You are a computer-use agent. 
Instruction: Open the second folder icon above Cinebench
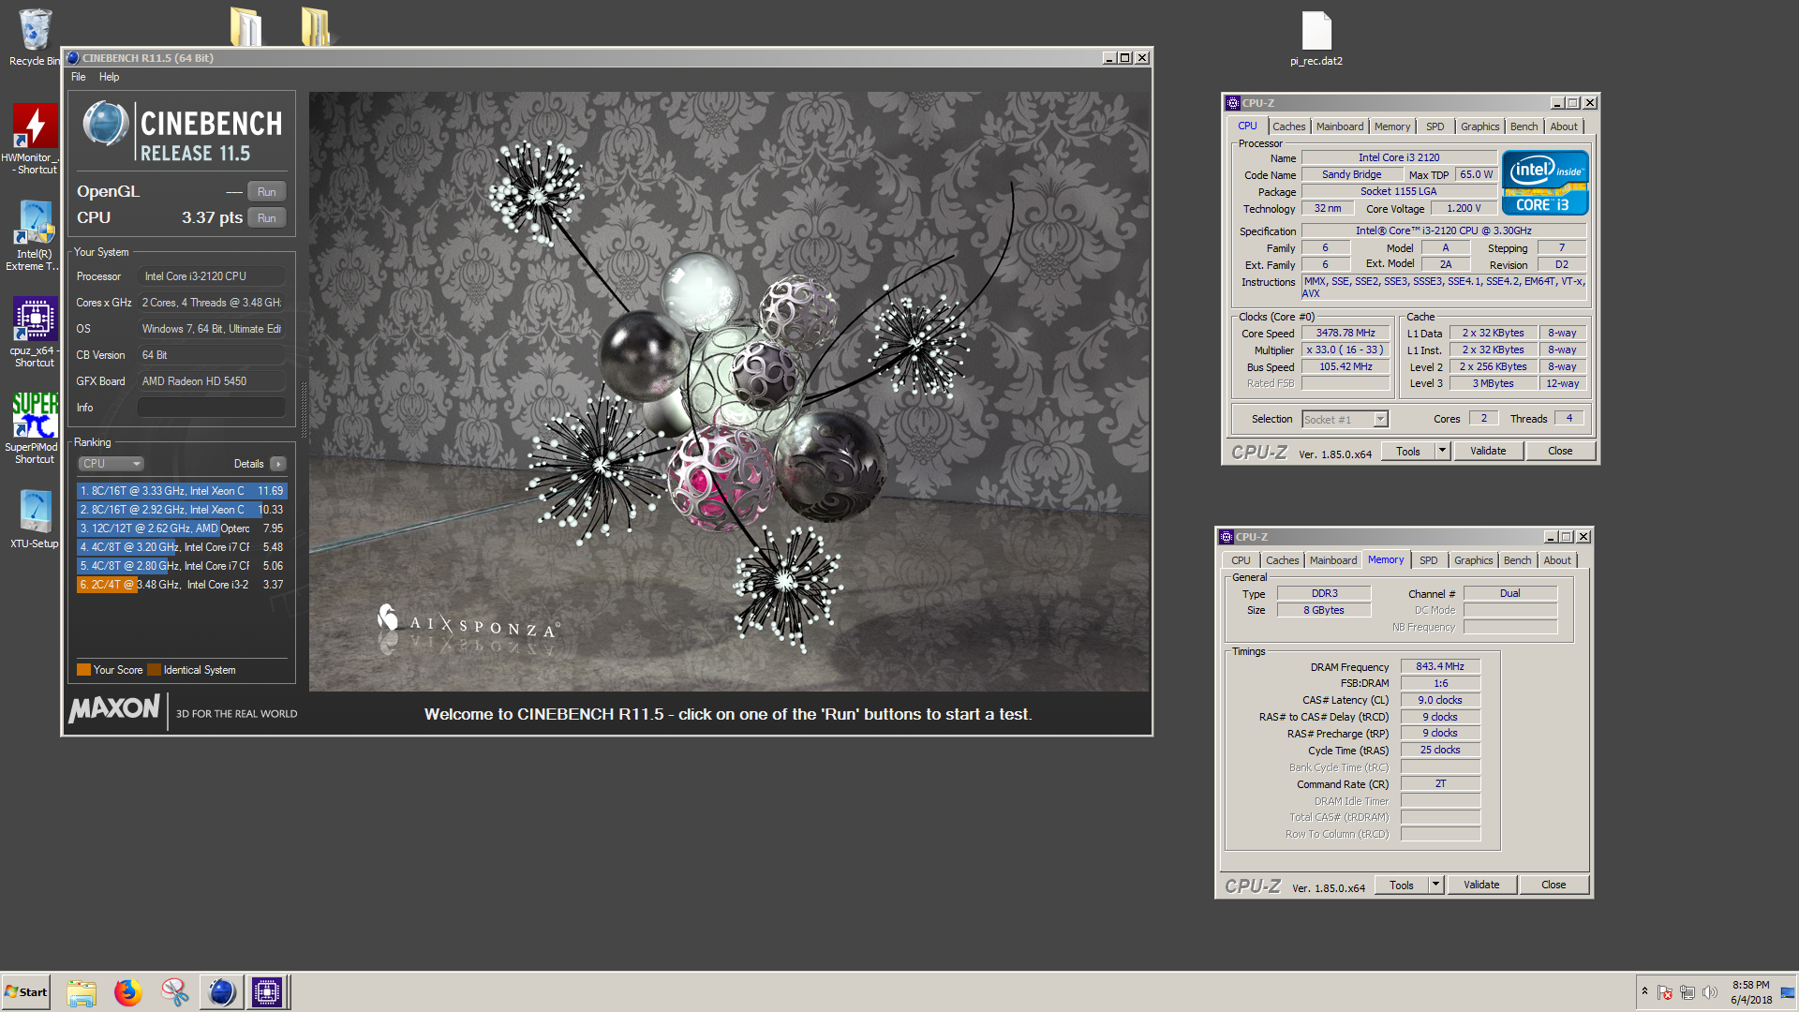tap(316, 26)
